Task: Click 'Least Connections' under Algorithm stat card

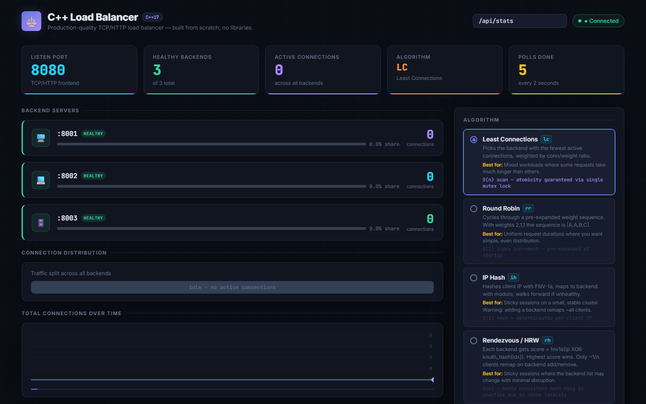Action: click(x=419, y=78)
